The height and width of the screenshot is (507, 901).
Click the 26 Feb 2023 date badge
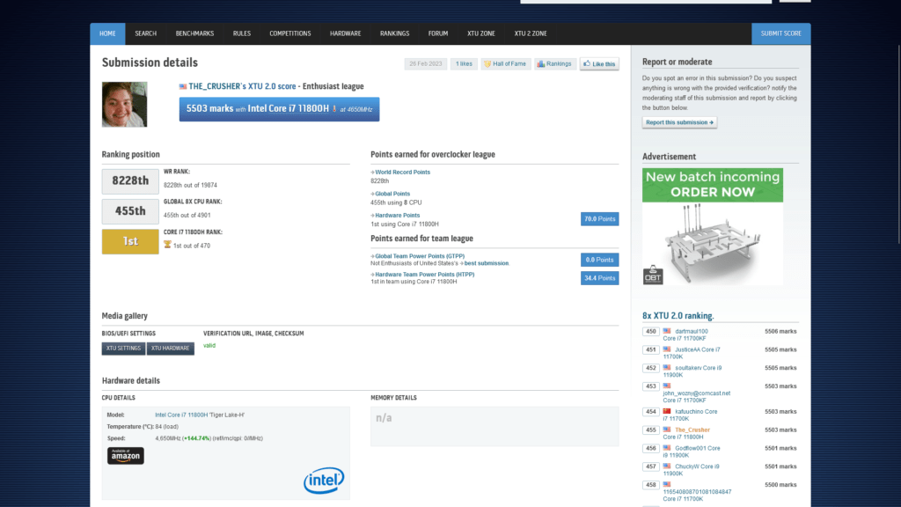click(x=426, y=63)
